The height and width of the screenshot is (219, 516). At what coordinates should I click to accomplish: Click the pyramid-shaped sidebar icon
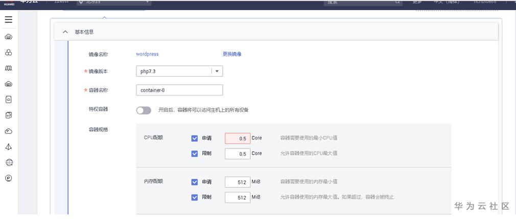coord(9,147)
